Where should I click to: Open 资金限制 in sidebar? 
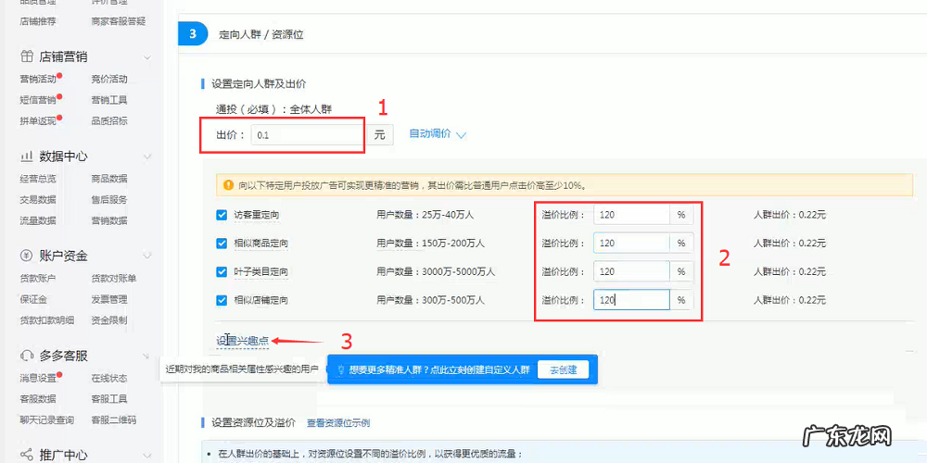[109, 320]
